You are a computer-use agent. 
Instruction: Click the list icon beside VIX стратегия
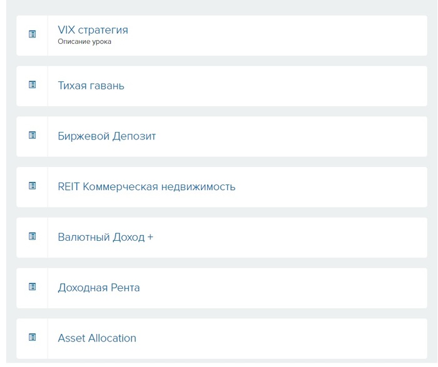tap(33, 34)
